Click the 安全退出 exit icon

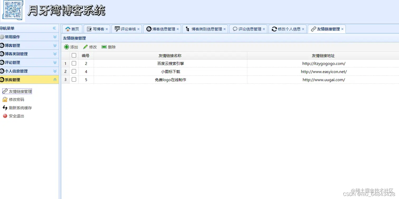pyautogui.click(x=5, y=116)
